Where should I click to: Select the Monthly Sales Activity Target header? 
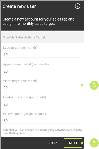pyautogui.click(x=24, y=37)
